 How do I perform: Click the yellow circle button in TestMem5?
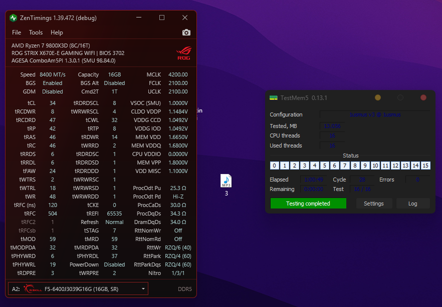tap(378, 97)
